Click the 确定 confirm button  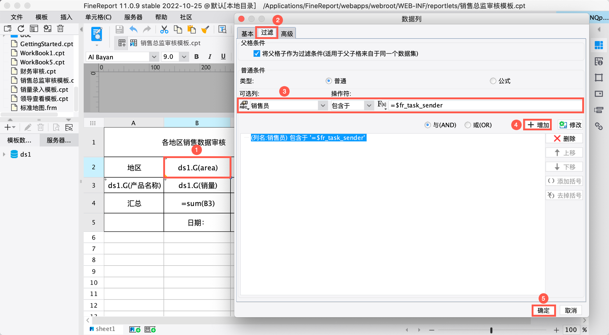click(544, 310)
